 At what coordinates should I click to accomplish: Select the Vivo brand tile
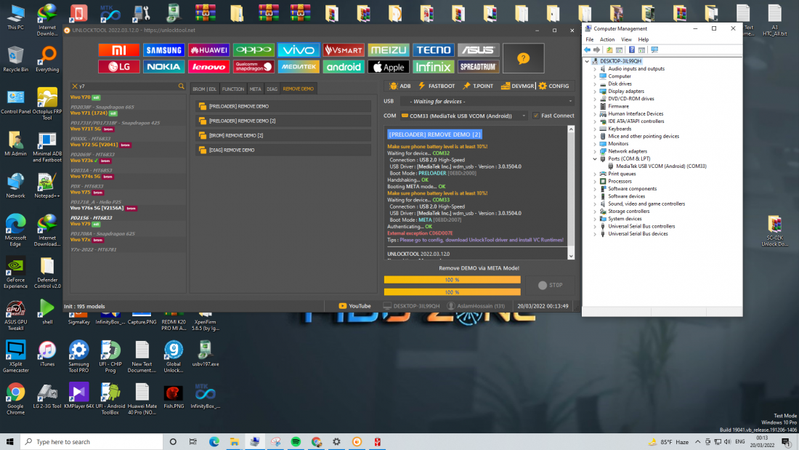[x=298, y=50]
